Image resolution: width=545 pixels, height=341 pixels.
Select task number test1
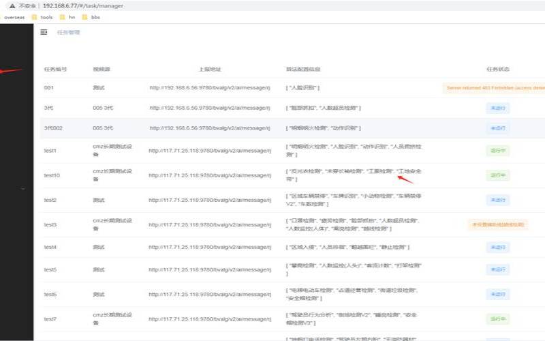click(x=50, y=151)
